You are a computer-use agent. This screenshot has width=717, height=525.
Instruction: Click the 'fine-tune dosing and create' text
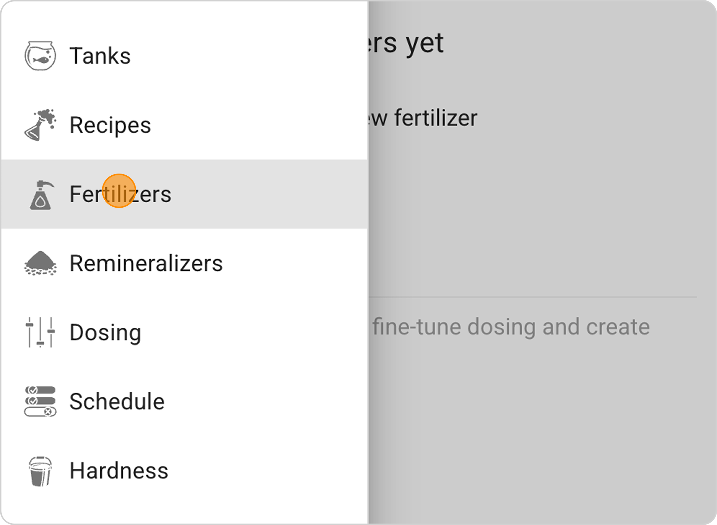[511, 327]
